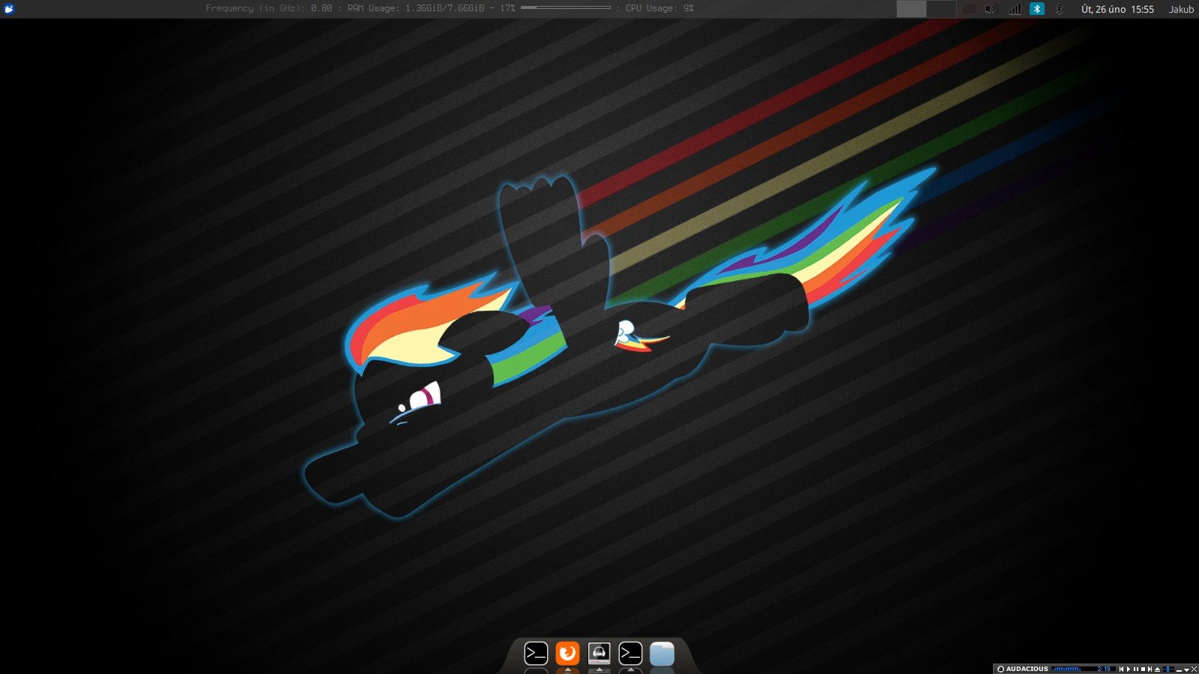Stop playback in Audacious

[x=1143, y=669]
